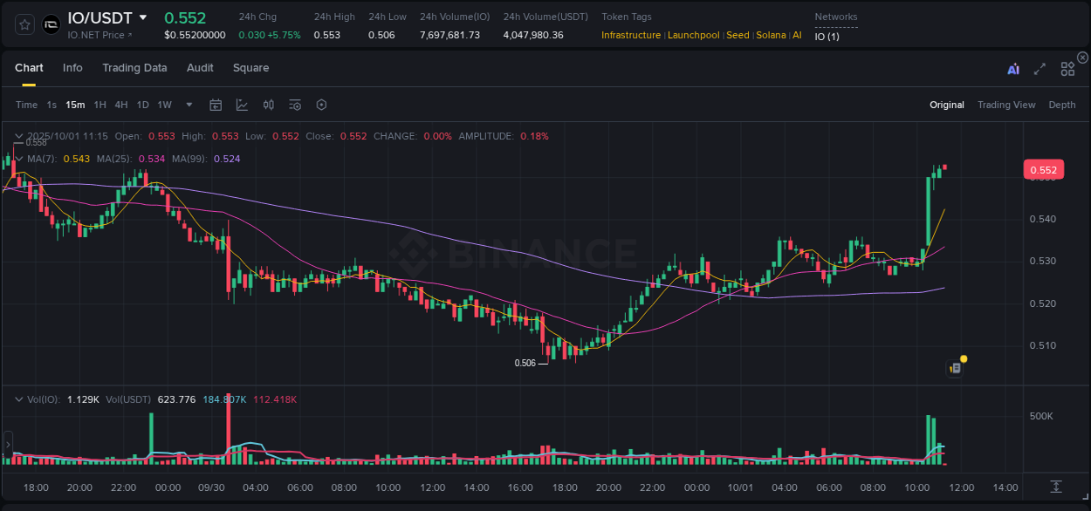This screenshot has height=511, width=1091.
Task: Click the line chart overview icon
Action: [x=242, y=105]
